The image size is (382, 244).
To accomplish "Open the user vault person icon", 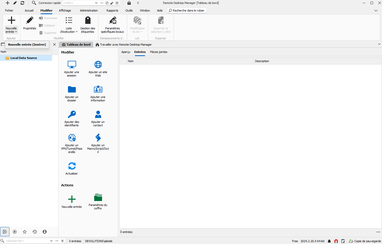I will click(45, 232).
